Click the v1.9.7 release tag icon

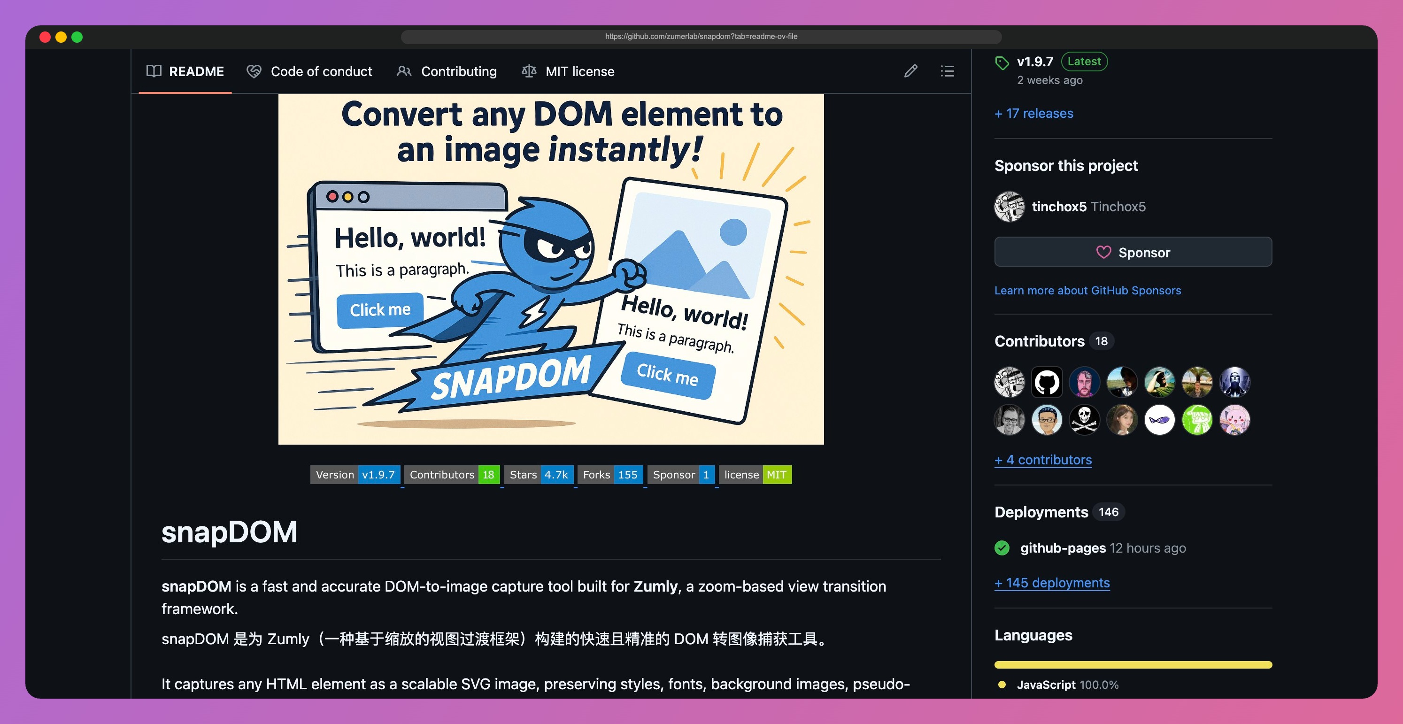click(1002, 63)
